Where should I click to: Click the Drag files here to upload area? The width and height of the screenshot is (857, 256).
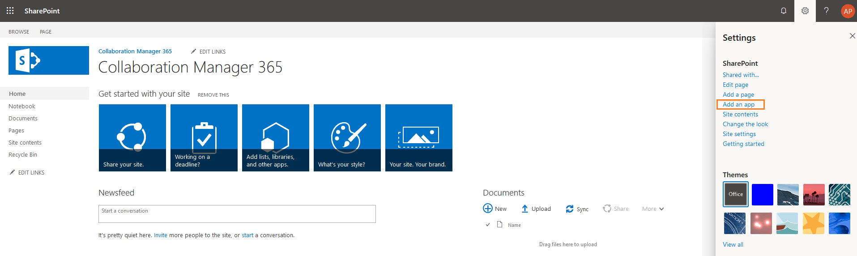[x=568, y=244]
